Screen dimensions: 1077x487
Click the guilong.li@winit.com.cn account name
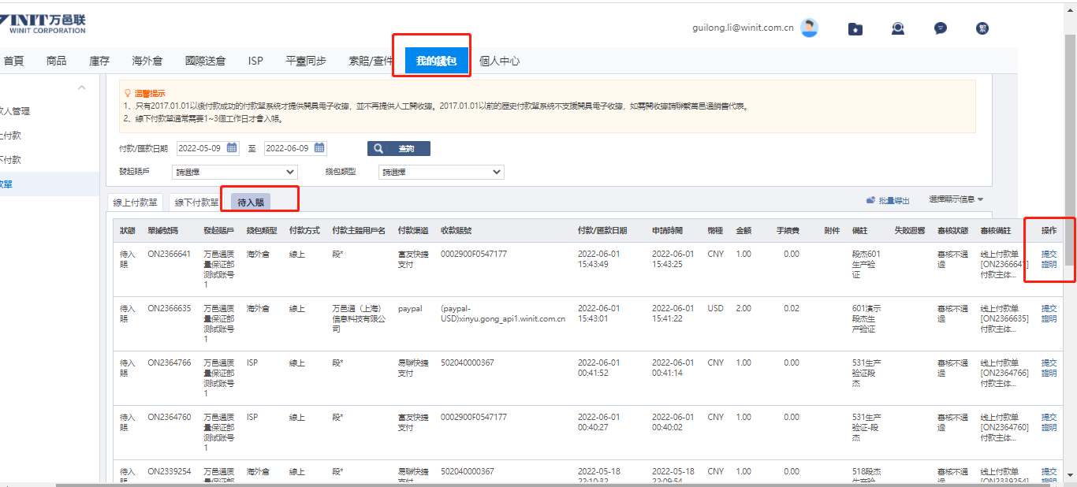(743, 28)
